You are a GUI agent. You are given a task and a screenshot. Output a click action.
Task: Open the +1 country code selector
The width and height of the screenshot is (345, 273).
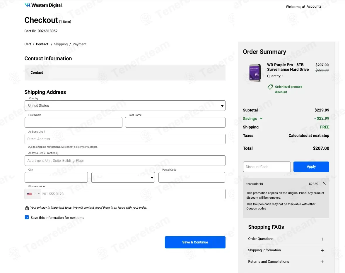click(x=33, y=194)
